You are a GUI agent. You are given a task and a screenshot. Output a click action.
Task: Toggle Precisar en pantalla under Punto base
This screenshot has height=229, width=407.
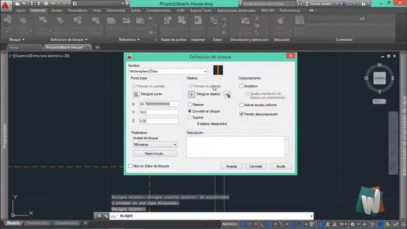click(134, 86)
